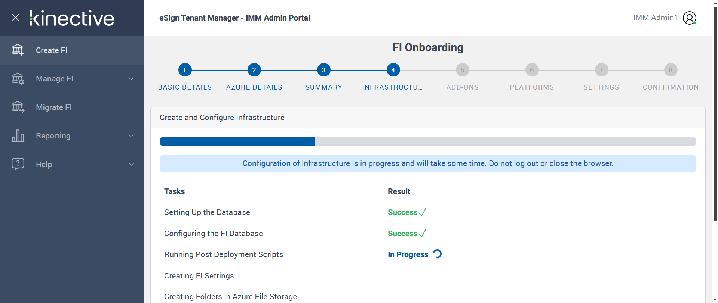Click the IMM Admin1 username
This screenshot has width=718, height=303.
[x=655, y=18]
